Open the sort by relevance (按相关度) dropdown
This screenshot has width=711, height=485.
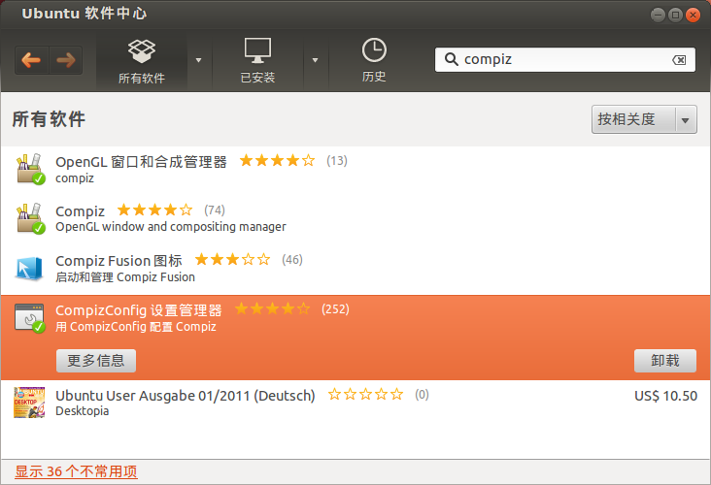click(644, 119)
